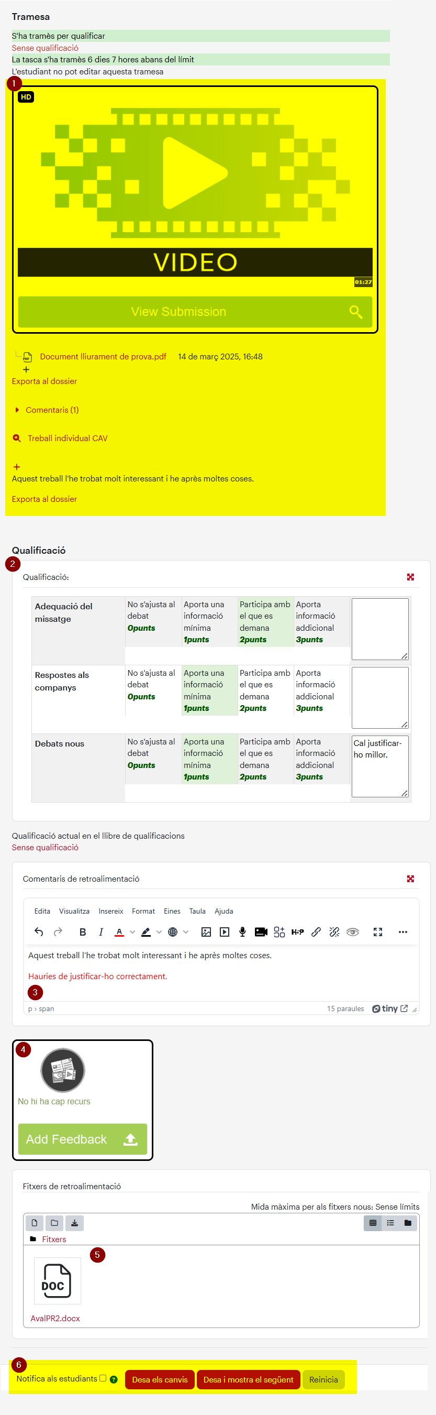Open the language dropdown arrow beside the globe
The width and height of the screenshot is (436, 1415).
coord(186,931)
